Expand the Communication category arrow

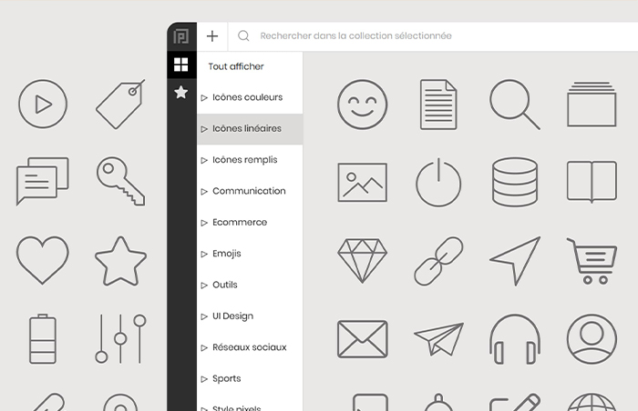point(204,192)
